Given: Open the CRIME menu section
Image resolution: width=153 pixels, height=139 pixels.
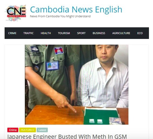Looking at the screenshot, I should tap(12, 33).
